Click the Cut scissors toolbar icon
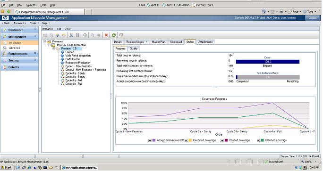 [71, 35]
